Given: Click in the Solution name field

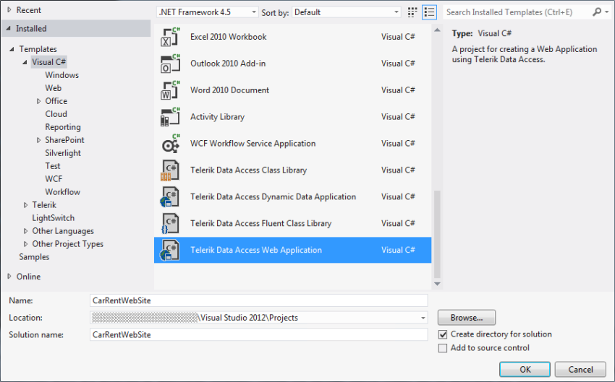Looking at the screenshot, I should tap(258, 334).
